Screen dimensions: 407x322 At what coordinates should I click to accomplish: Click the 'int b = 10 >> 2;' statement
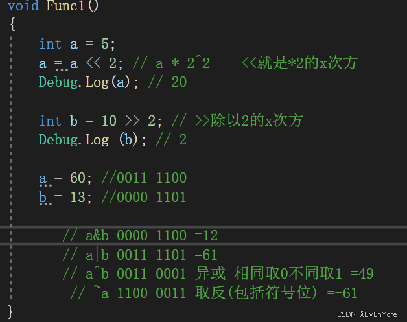(100, 121)
